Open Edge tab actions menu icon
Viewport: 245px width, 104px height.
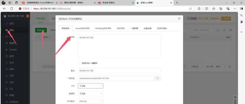(17, 3)
